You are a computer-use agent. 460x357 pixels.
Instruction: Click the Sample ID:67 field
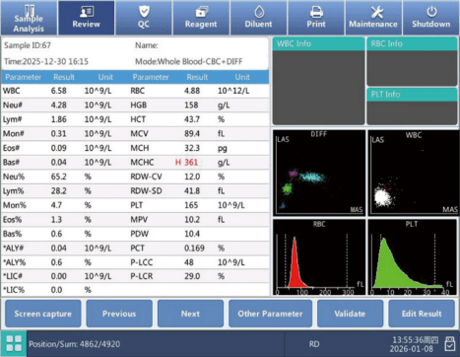28,45
